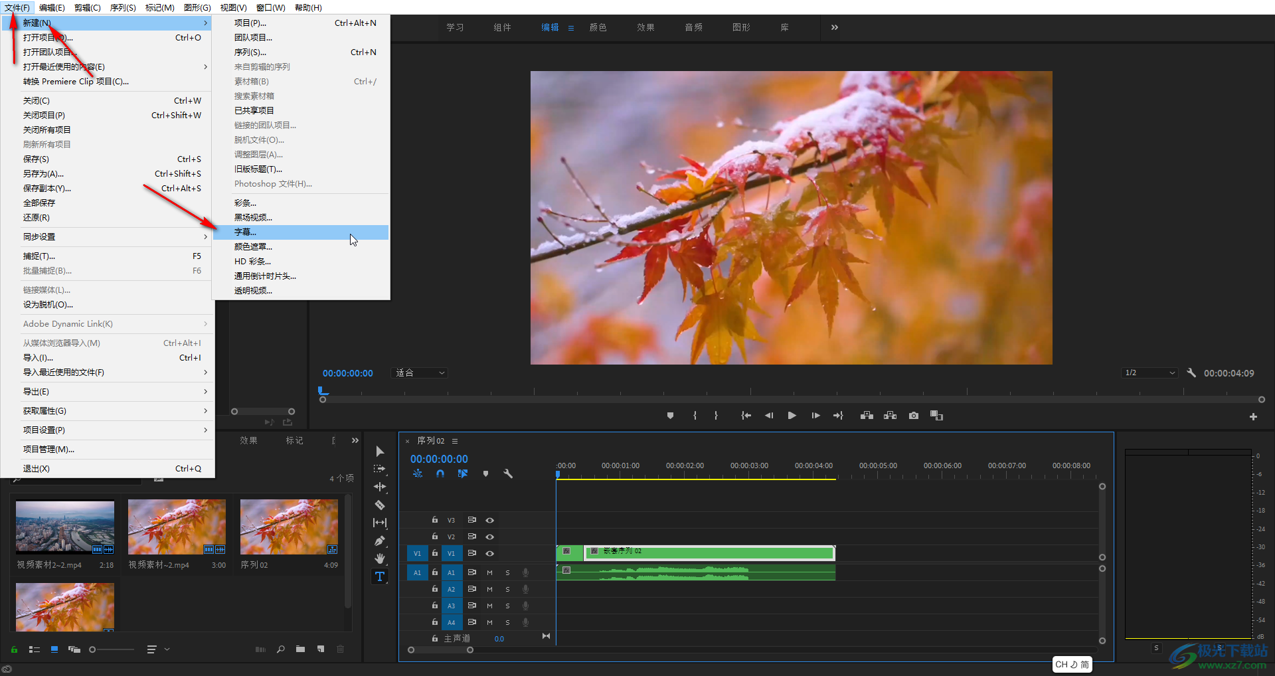Open 编辑(E) menu in menu bar
The image size is (1275, 676).
click(52, 7)
